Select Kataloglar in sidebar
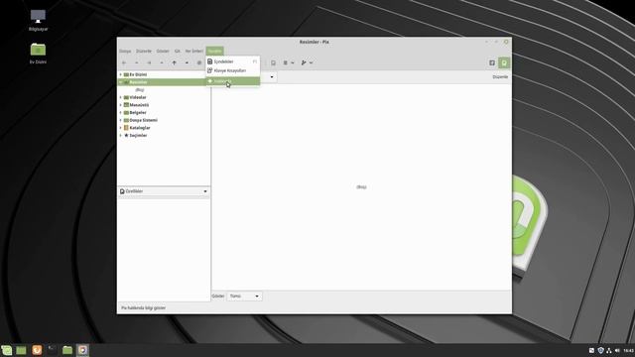Viewport: 635px width, 357px height. pyautogui.click(x=140, y=128)
